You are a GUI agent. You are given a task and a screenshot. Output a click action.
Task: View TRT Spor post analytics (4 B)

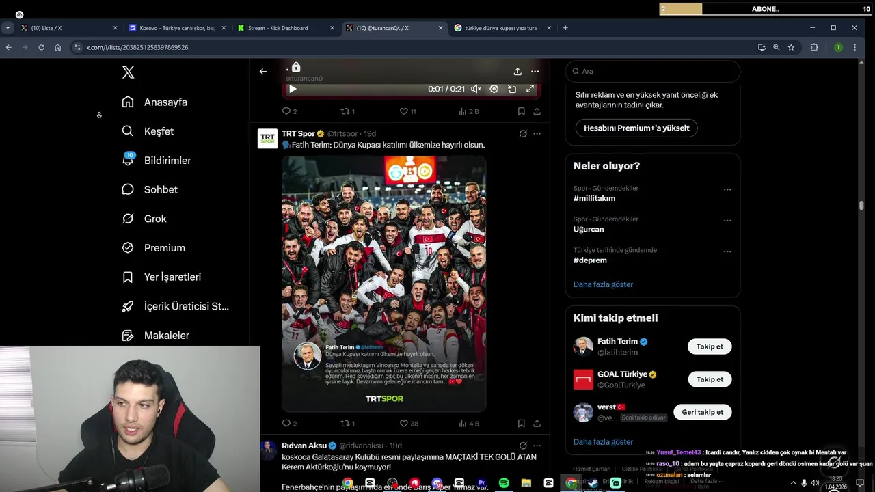point(469,424)
